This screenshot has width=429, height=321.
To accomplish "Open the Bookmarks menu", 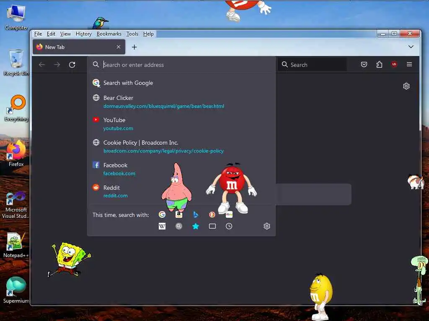I will [109, 34].
